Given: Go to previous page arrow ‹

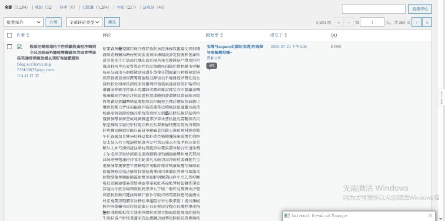Looking at the screenshot, I should [x=349, y=22].
